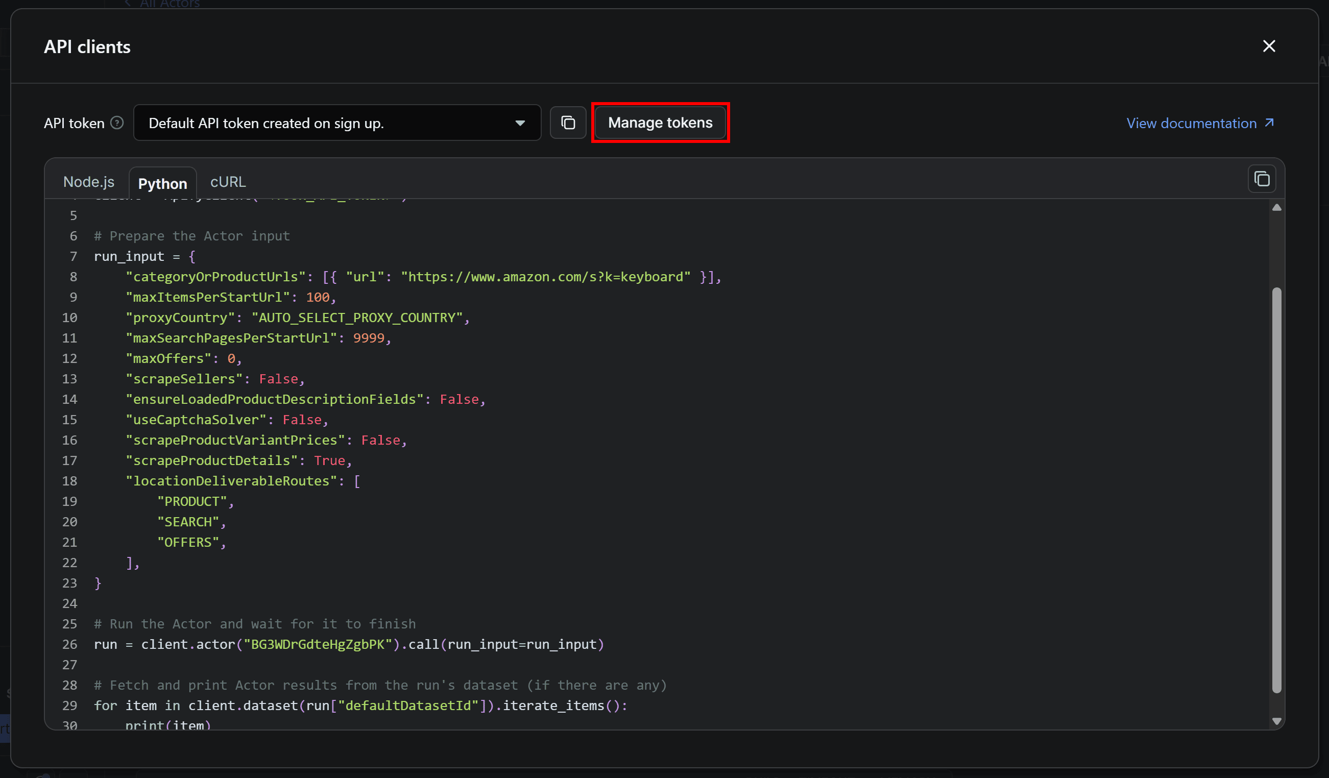Select the Python tab
The image size is (1329, 778).
(x=162, y=183)
